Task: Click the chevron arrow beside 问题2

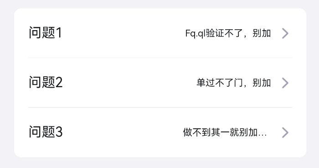Action: [x=285, y=83]
